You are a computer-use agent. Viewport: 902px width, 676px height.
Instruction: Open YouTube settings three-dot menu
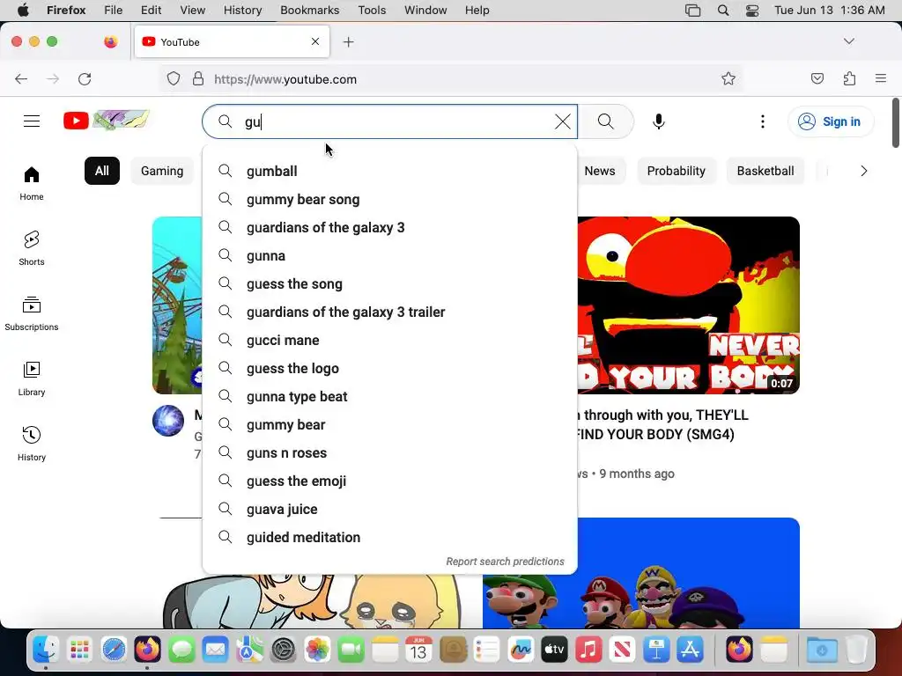[762, 121]
